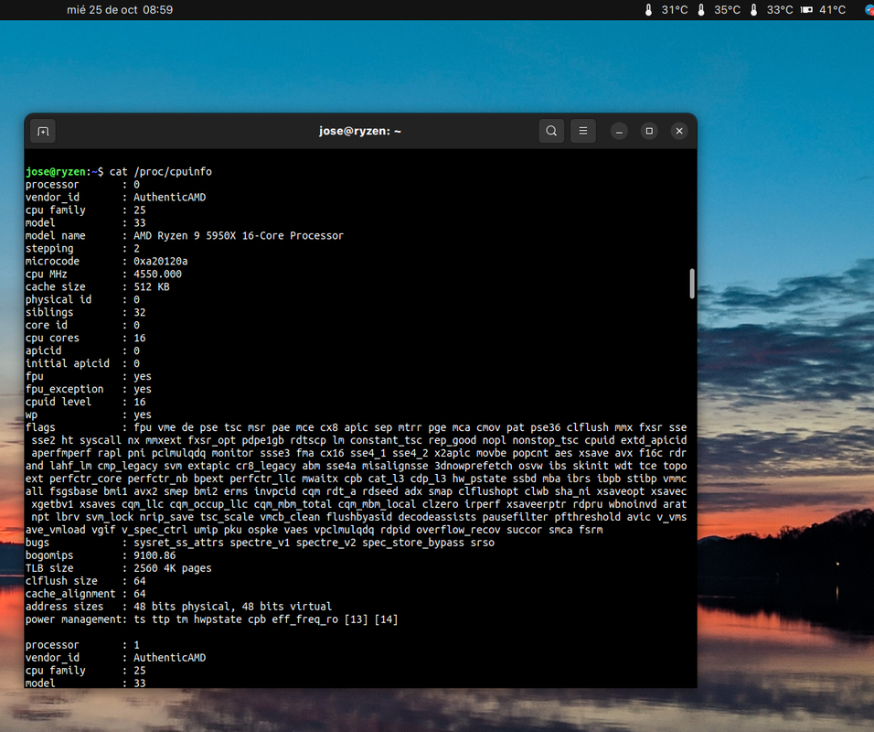
Task: Click the terminal title jose@ryzen: ~
Action: click(360, 131)
